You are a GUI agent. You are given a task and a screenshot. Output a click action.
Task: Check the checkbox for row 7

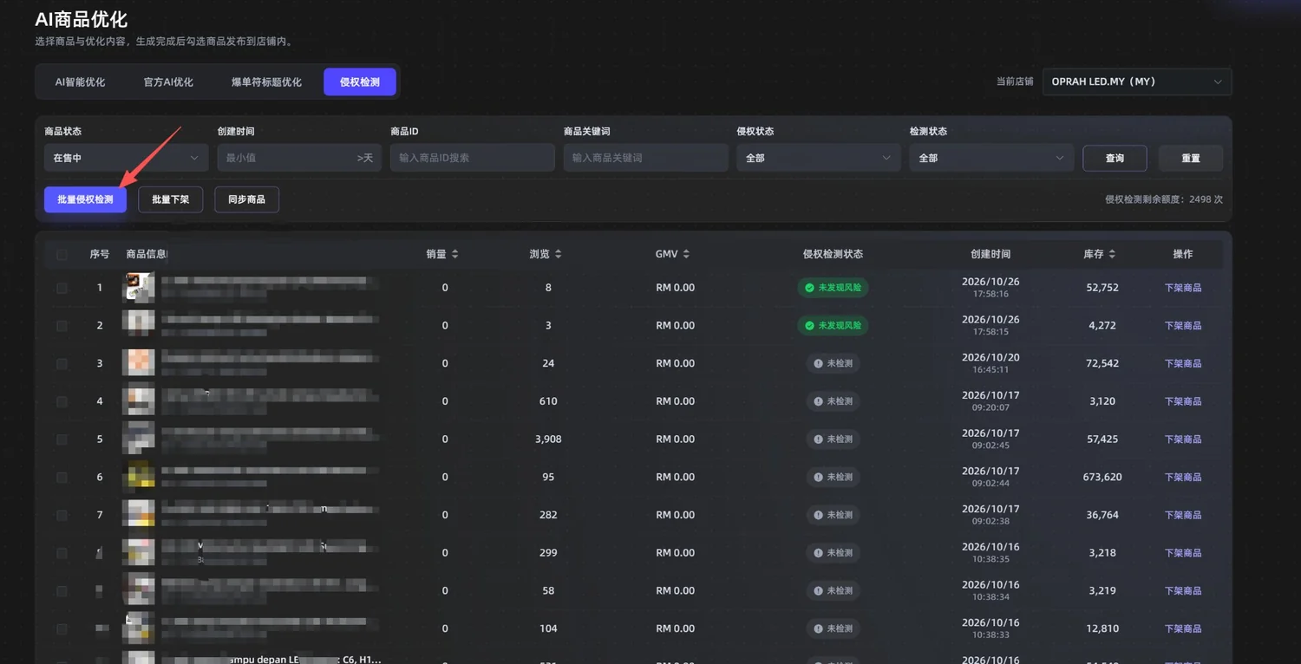point(62,515)
